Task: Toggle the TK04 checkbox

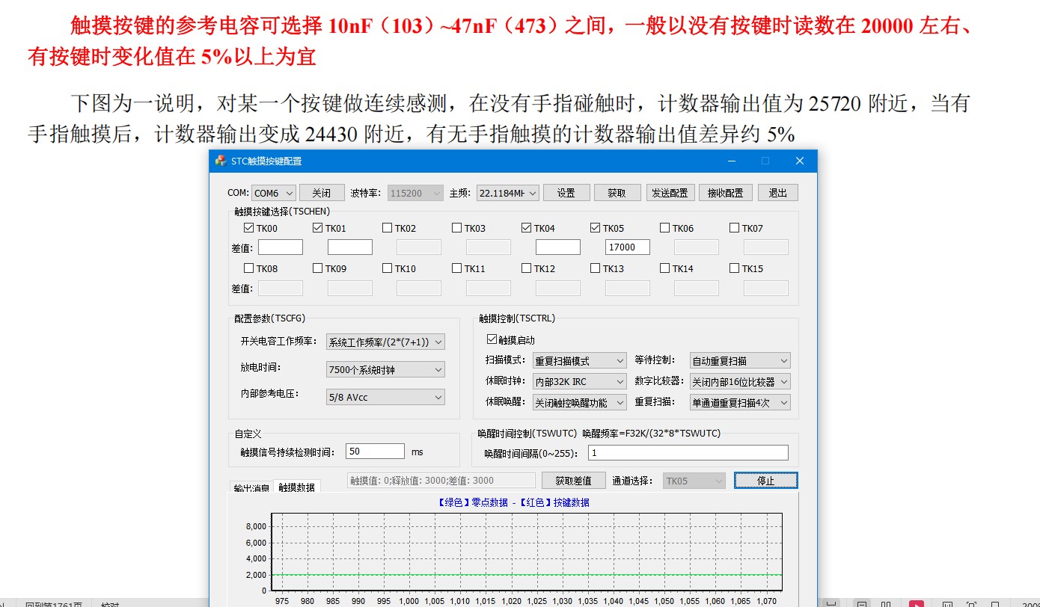Action: pos(526,228)
